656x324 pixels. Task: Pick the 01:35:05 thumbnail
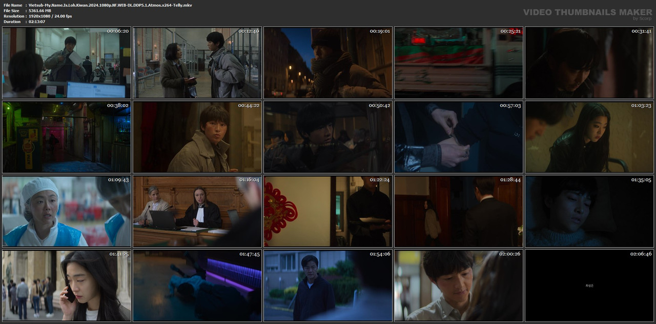pos(589,211)
